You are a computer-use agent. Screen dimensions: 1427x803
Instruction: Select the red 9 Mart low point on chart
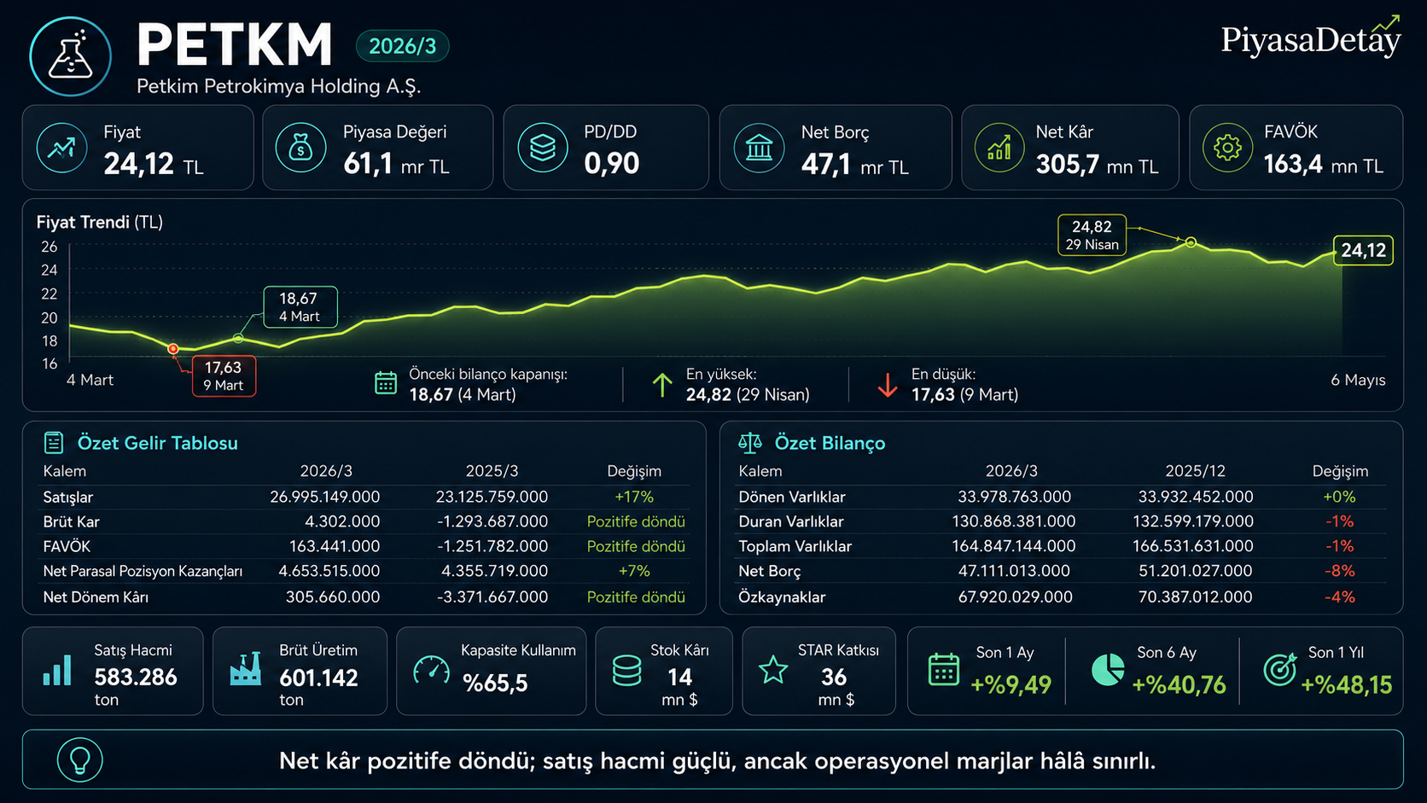173,349
